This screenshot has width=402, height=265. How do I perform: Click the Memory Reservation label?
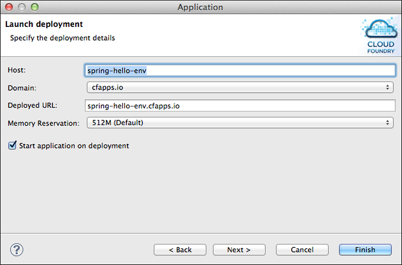click(44, 123)
